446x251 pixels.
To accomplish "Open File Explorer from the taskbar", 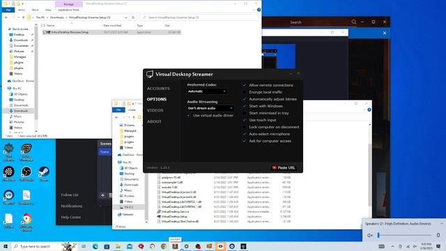I will pos(118,246).
